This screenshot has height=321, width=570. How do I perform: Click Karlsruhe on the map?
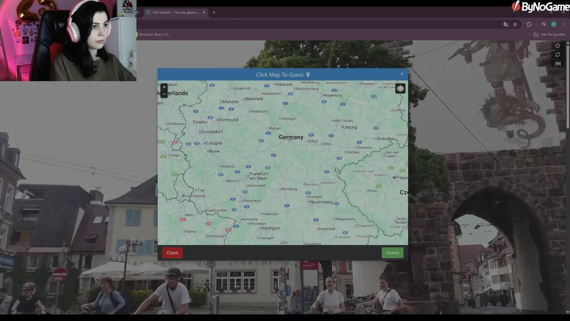pos(249,219)
